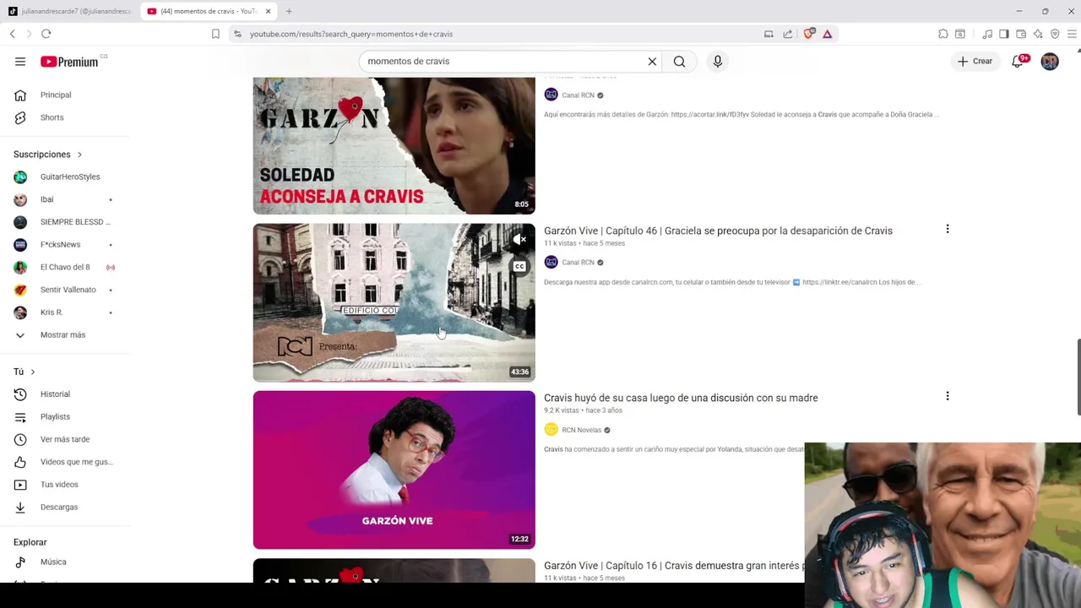Open Brave VPN shield icon
This screenshot has height=608, width=1081.
(1055, 34)
